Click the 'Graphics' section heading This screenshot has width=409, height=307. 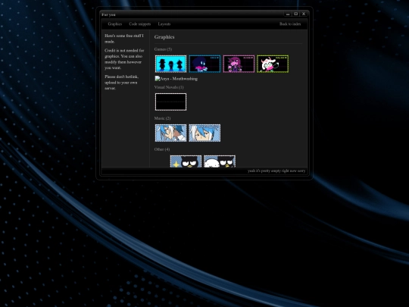164,37
